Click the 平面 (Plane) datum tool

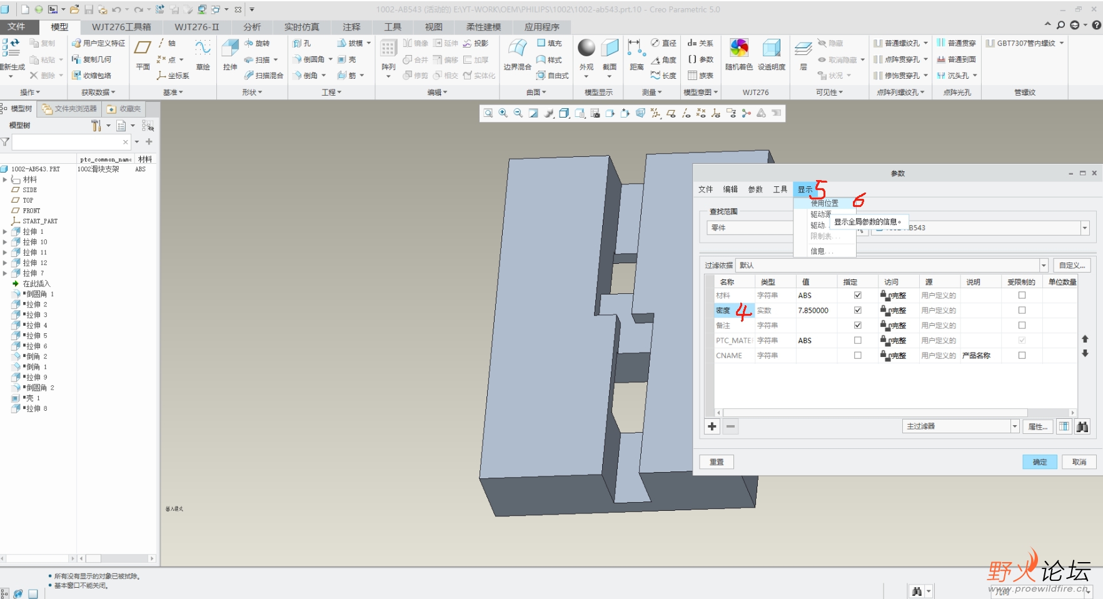pyautogui.click(x=143, y=54)
